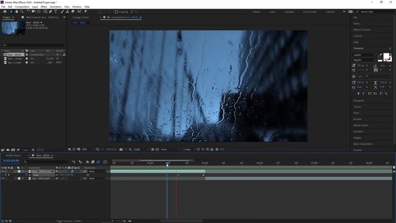The image size is (396, 223).
Task: Click Toggle Switches / Modes button
Action: pyautogui.click(x=69, y=221)
